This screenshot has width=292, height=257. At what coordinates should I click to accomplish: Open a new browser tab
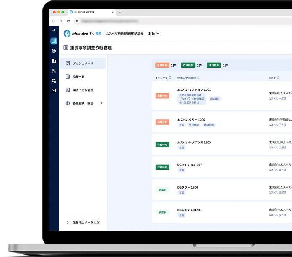[x=120, y=12]
